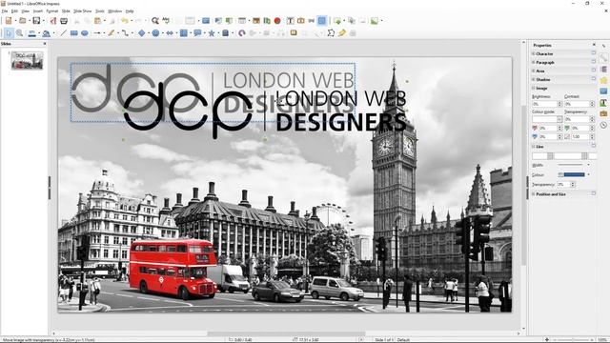Click the New document icon
Screen dimensions: 610x343
9,21
